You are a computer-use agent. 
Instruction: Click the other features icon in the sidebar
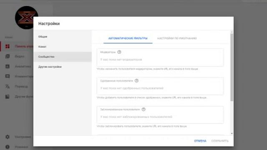point(8,97)
